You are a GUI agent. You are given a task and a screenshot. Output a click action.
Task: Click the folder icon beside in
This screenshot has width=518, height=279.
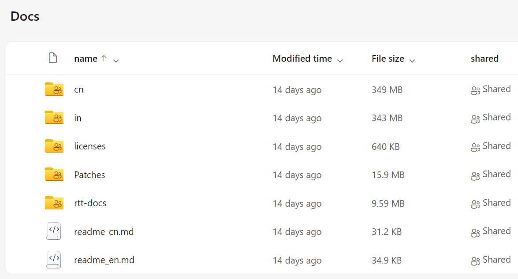coord(54,118)
